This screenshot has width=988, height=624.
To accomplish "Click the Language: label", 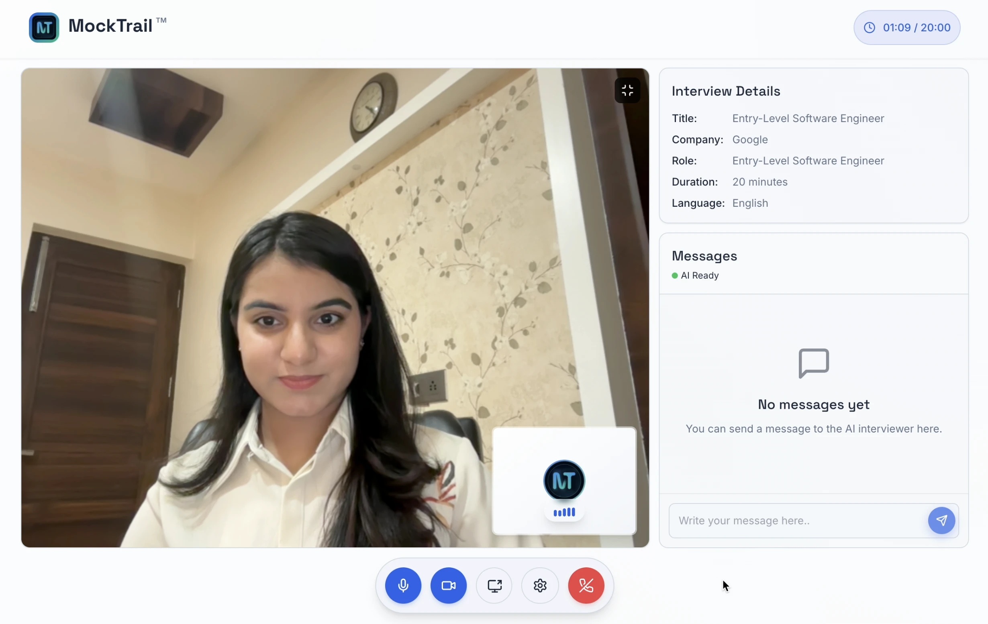I will [698, 204].
